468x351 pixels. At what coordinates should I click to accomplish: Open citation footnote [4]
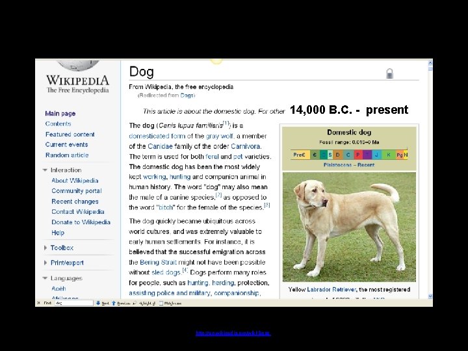click(x=185, y=270)
